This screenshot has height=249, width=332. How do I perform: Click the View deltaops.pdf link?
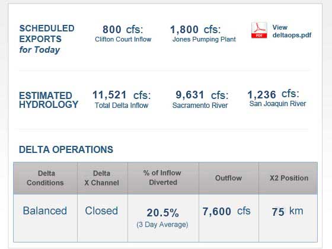tap(292, 31)
